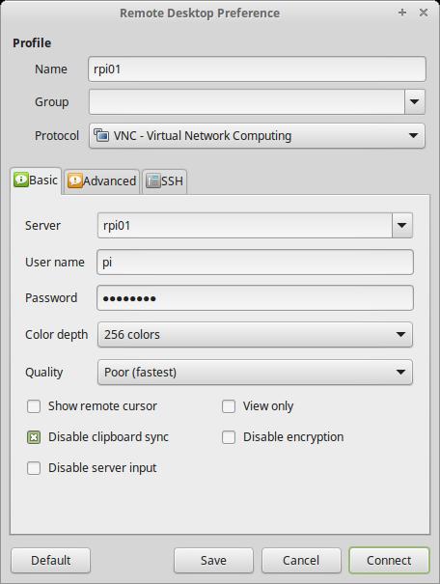Click the Connect button
The image size is (440, 584).
389,560
